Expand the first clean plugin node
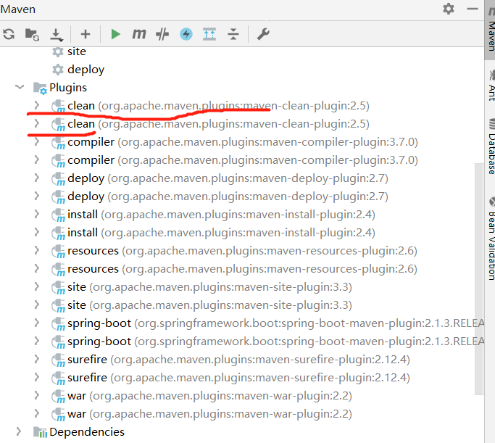495x443 pixels. pyautogui.click(x=37, y=105)
